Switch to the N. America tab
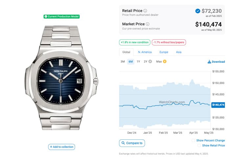This screenshot has width=240, height=158. tap(145, 52)
